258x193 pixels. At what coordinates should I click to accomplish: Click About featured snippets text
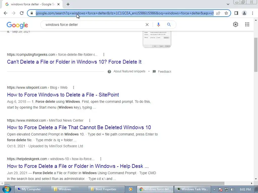tap(129, 71)
